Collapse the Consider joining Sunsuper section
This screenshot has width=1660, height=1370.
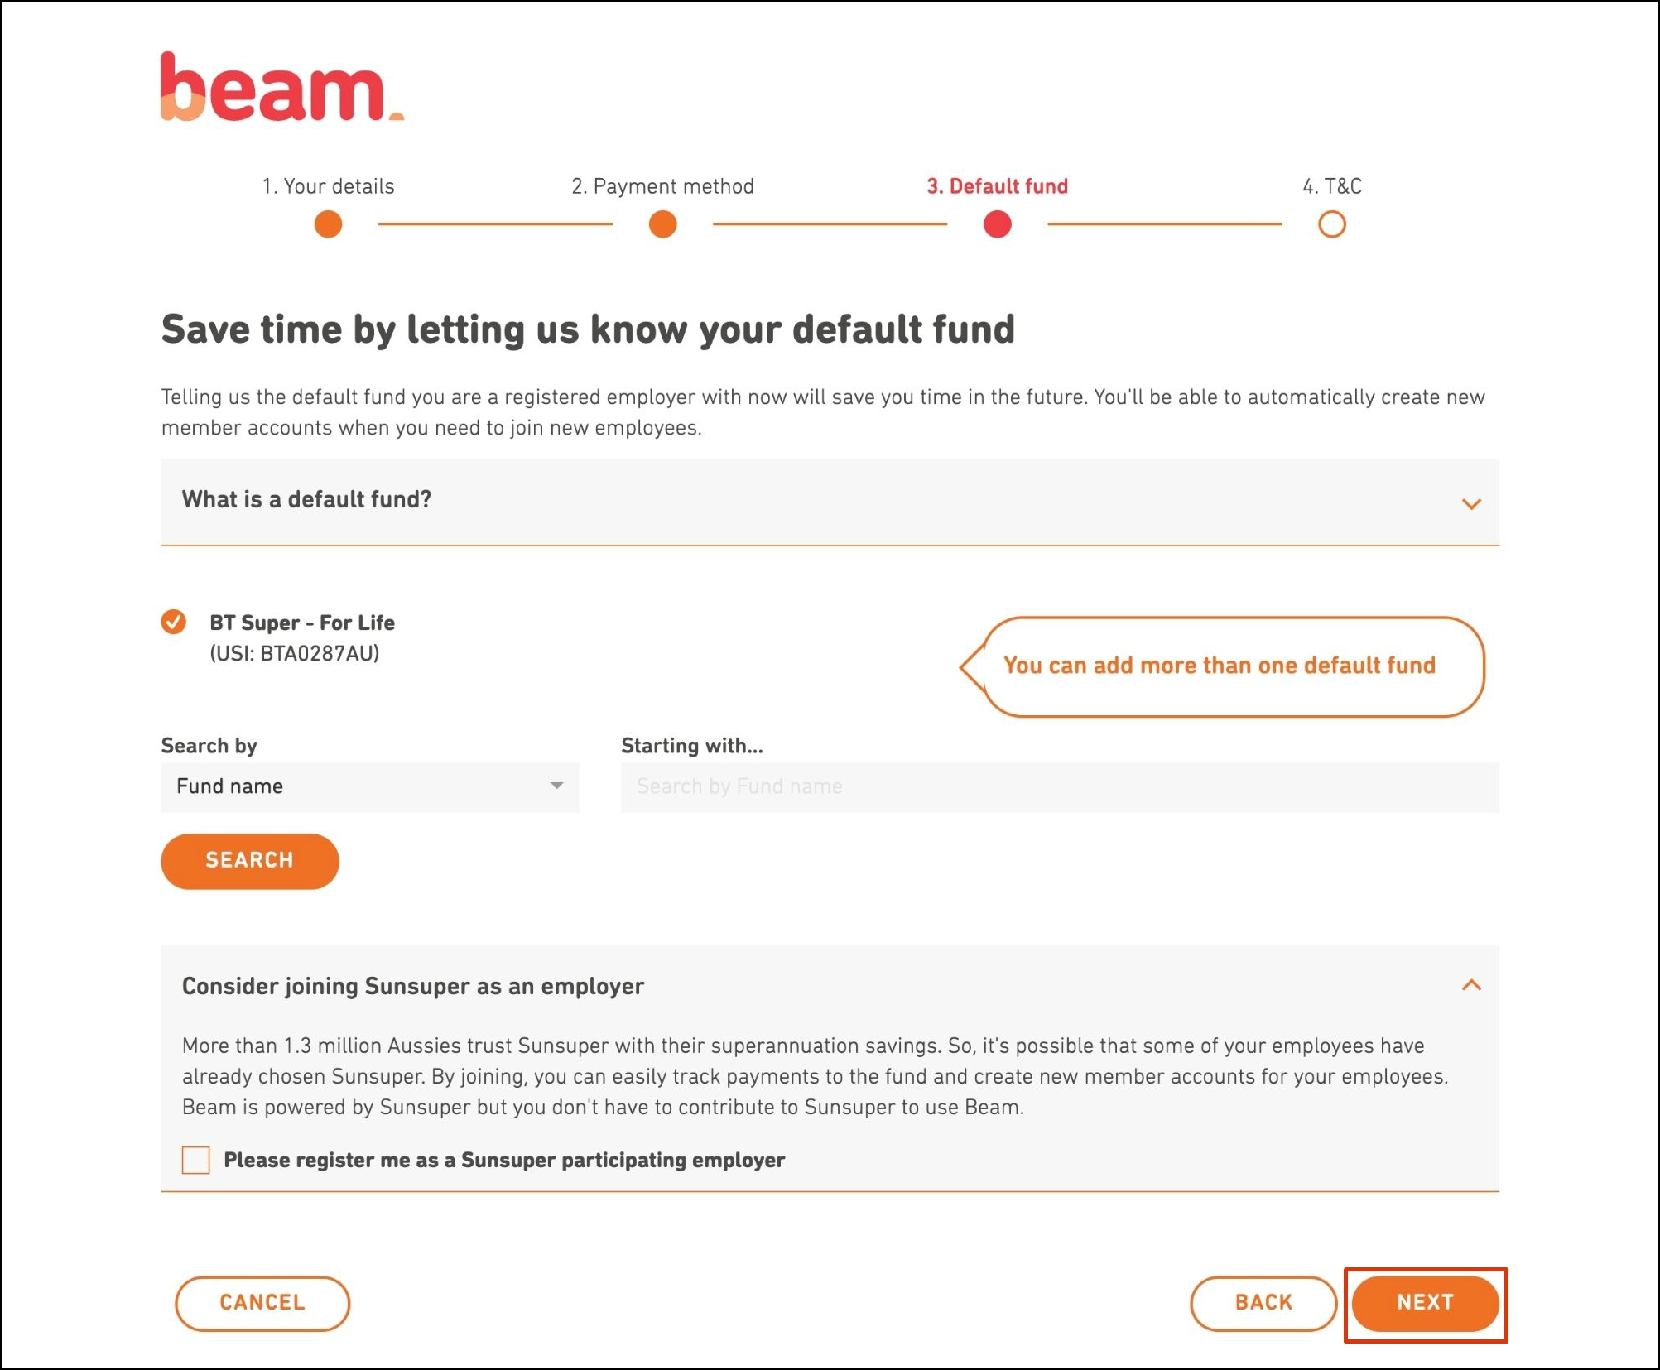click(1470, 985)
